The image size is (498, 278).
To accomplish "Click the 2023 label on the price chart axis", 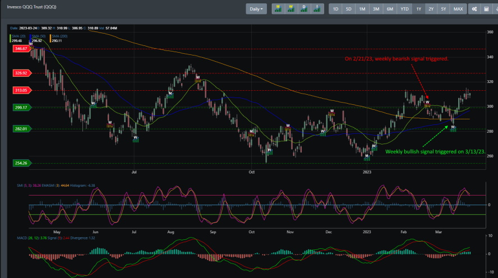I will point(367,172).
